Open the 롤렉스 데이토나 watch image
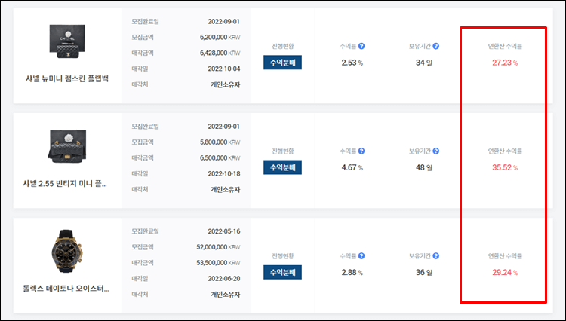The image size is (566, 321). (66, 251)
